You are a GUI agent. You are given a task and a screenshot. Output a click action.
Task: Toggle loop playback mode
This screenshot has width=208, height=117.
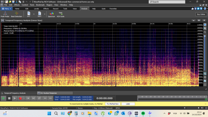pyautogui.click(x=39, y=98)
